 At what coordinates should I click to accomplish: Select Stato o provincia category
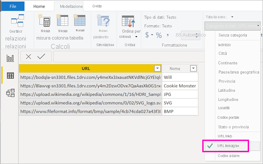click(x=233, y=127)
